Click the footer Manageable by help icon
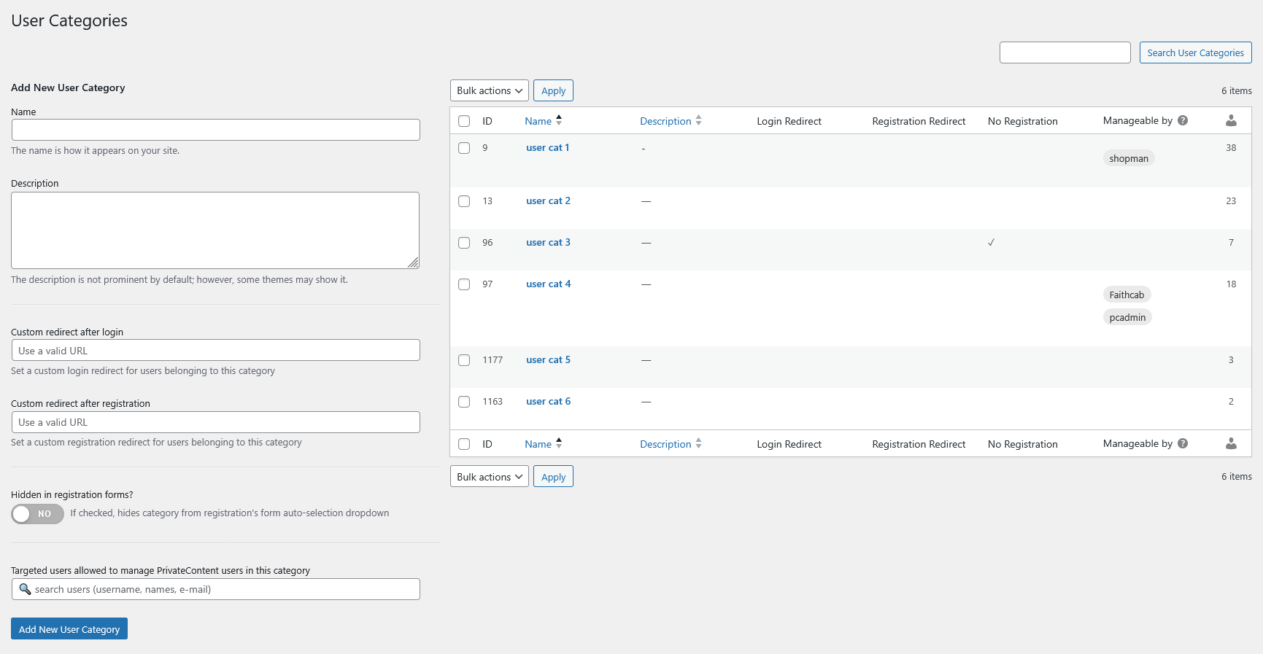This screenshot has width=1263, height=654. point(1183,443)
